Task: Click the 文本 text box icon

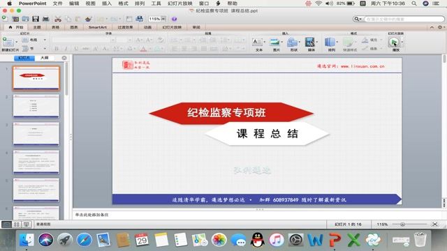Action: click(257, 43)
